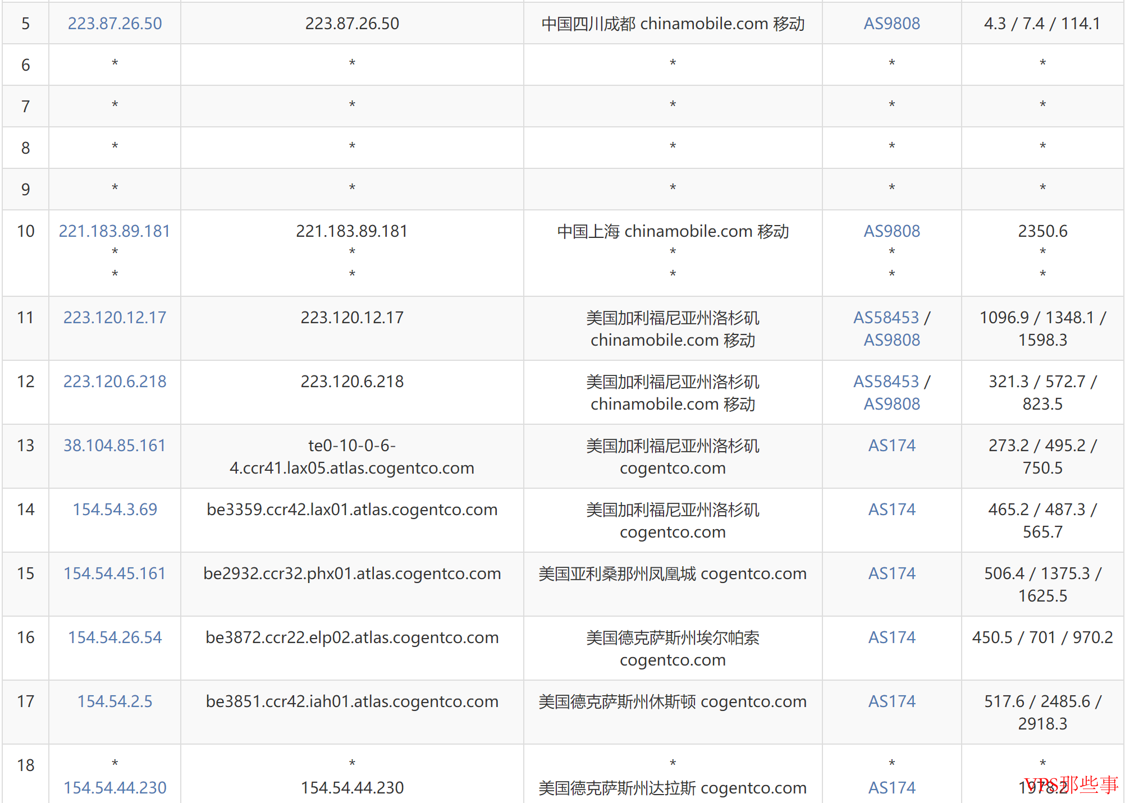The image size is (1125, 803).
Task: Click AS174 link in hop 17 row
Action: click(x=891, y=701)
